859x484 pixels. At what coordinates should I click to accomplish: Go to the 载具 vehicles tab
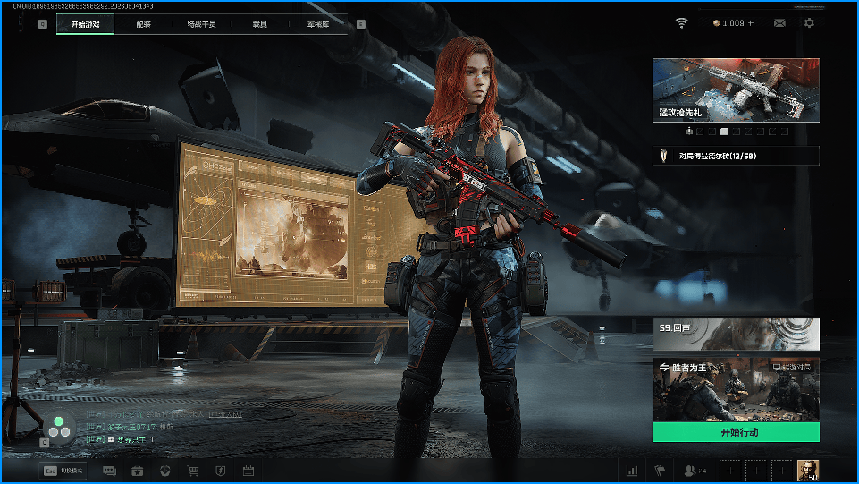pyautogui.click(x=260, y=24)
